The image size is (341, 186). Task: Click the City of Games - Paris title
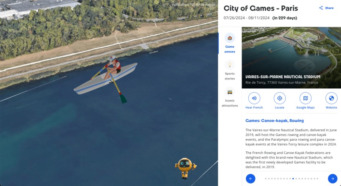pos(261,8)
